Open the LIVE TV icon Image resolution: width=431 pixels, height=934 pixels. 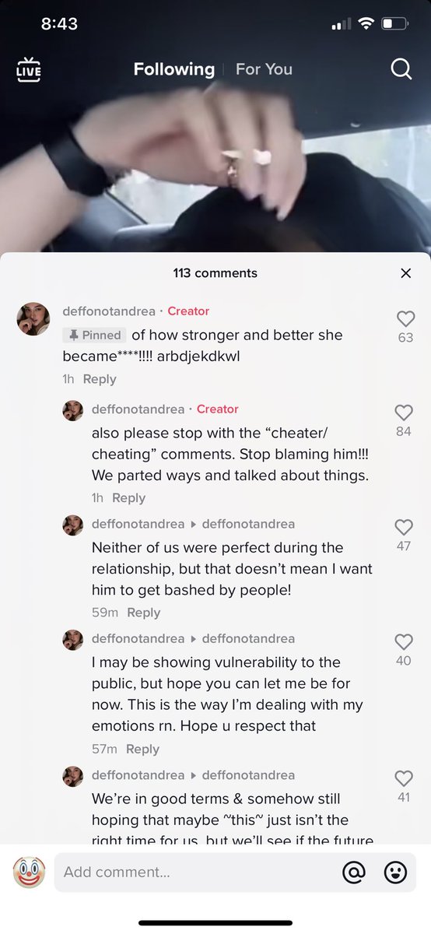pyautogui.click(x=29, y=69)
